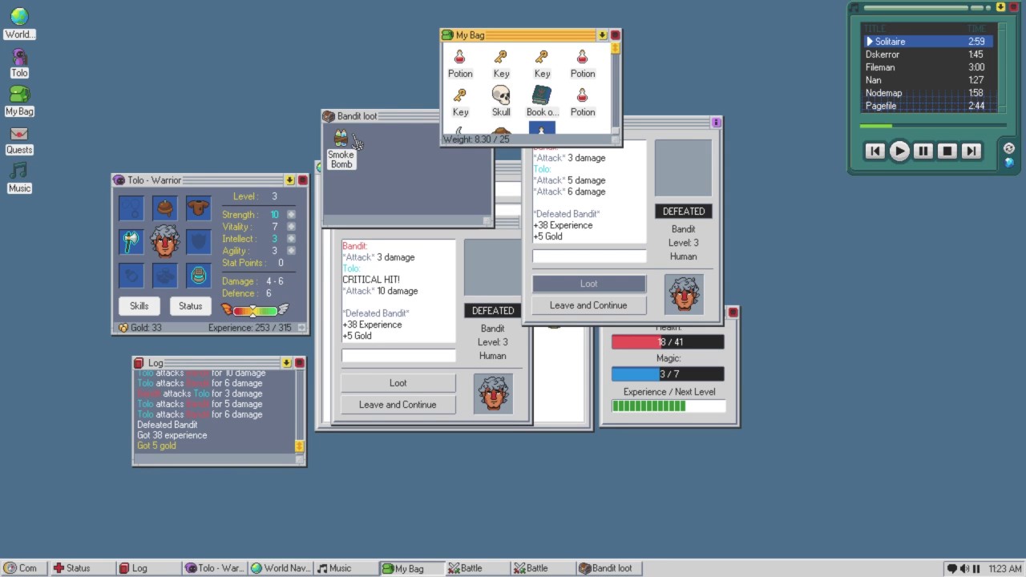The height and width of the screenshot is (577, 1026).
Task: Toggle repeat in the music player
Action: pos(1009,148)
